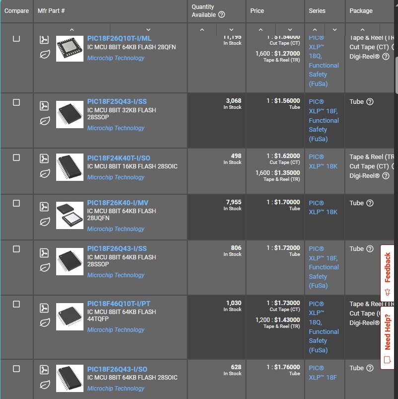Screen dimensions: 398x399
Task: Sort Price descending
Action: pyautogui.click(x=290, y=30)
